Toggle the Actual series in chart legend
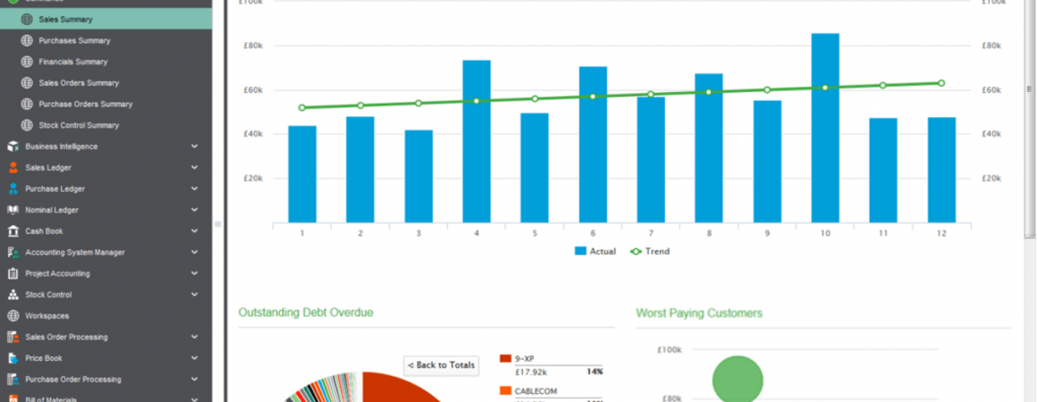 coord(595,251)
